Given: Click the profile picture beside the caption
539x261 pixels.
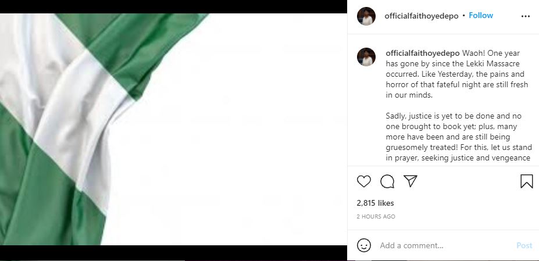Looking at the screenshot, I should [366, 57].
